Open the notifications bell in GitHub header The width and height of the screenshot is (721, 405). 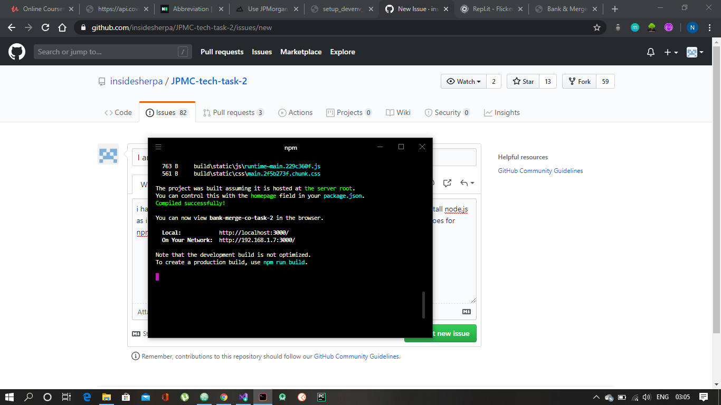[651, 52]
